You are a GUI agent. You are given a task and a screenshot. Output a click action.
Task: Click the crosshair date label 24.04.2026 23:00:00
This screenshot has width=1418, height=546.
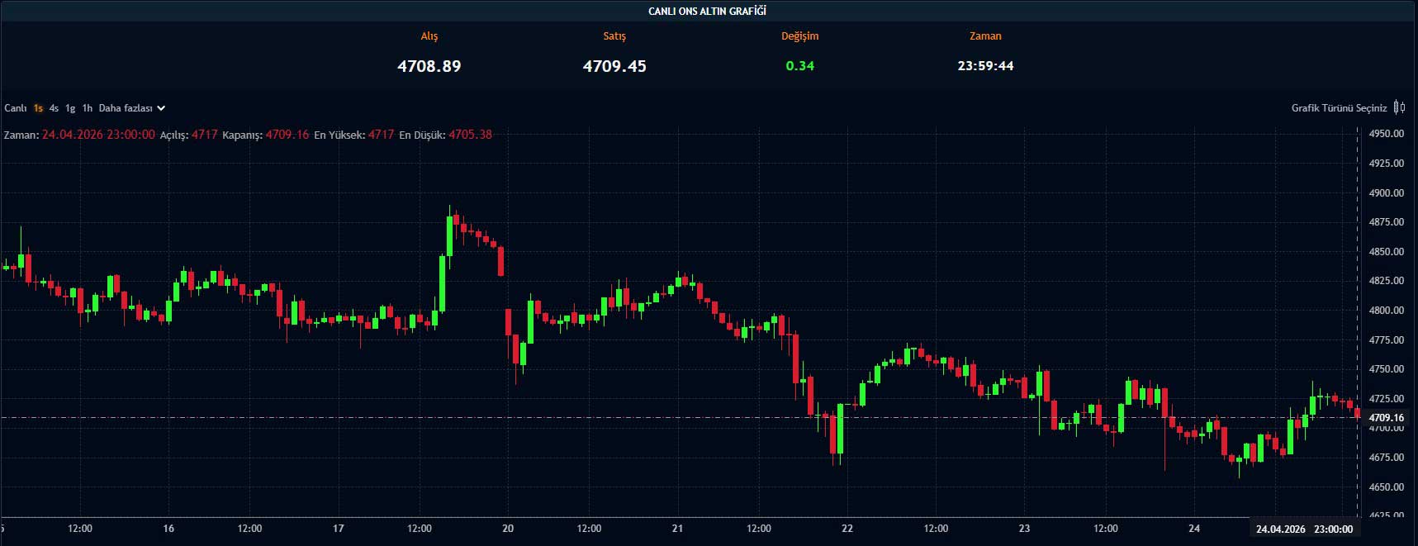(x=1304, y=529)
